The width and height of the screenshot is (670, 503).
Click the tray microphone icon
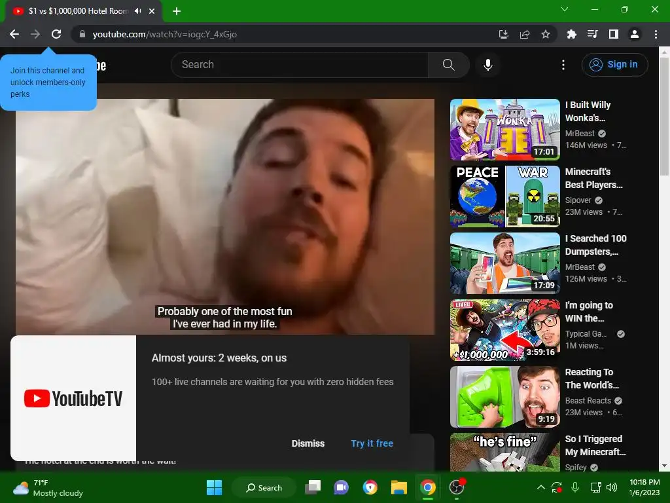tap(575, 487)
